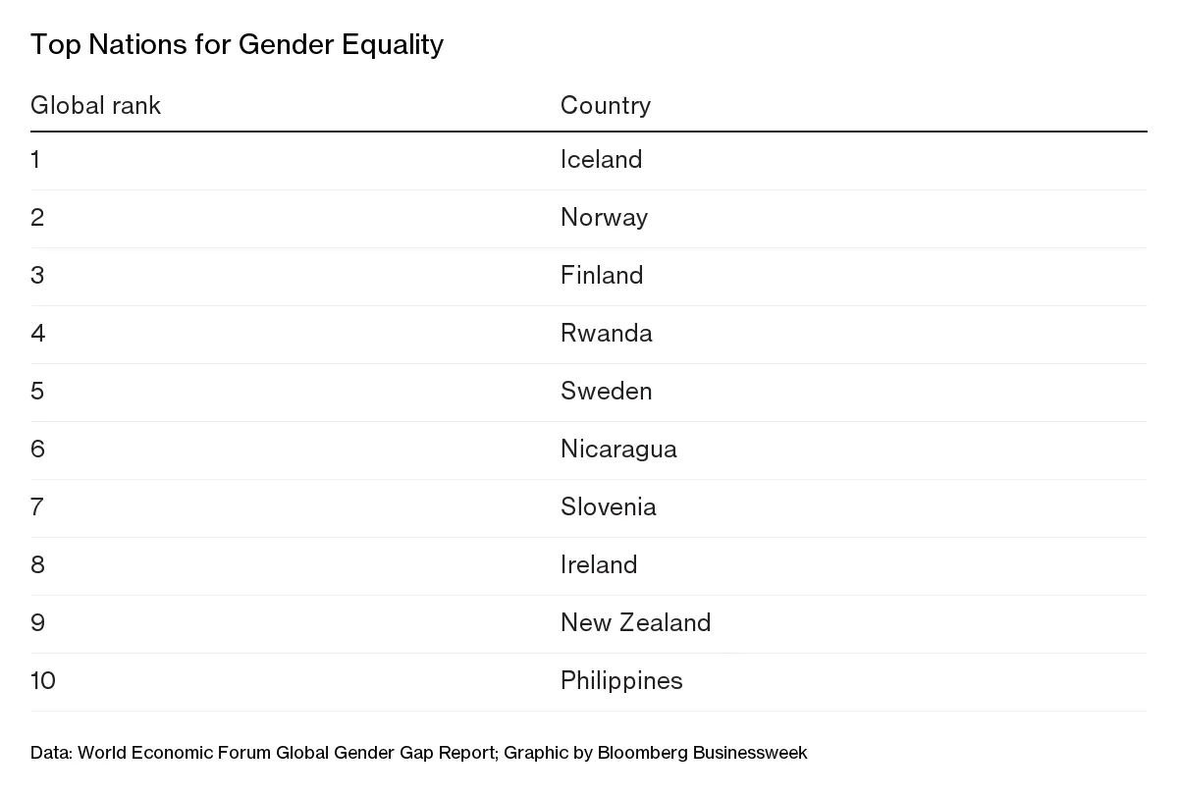Select the Rwanda entry
1178x796 pixels.
[x=606, y=333]
